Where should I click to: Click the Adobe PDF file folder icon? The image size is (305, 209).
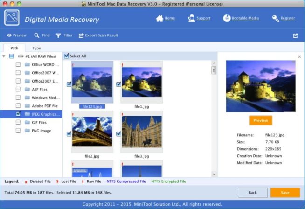coord(28,106)
